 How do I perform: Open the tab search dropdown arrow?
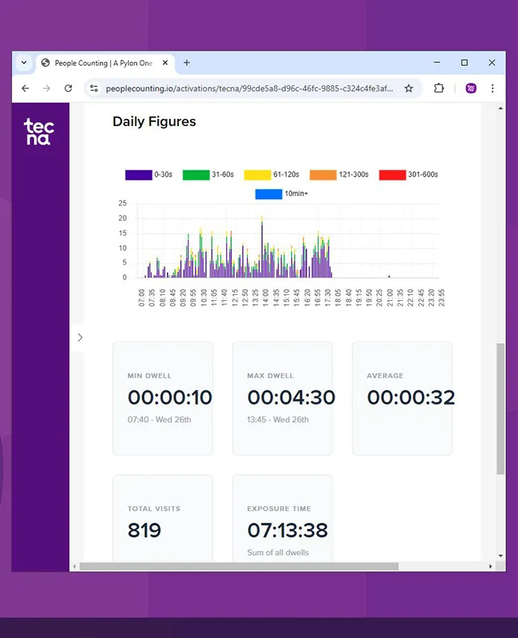click(24, 63)
